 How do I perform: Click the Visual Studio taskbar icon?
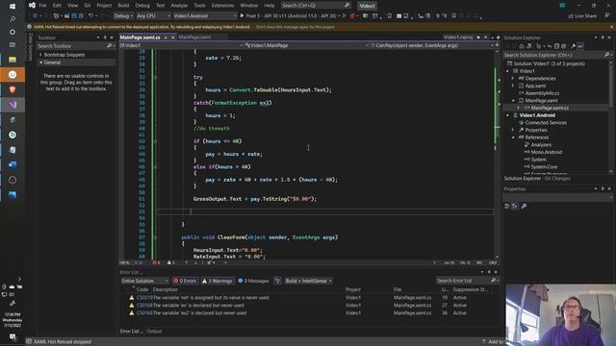click(x=13, y=105)
